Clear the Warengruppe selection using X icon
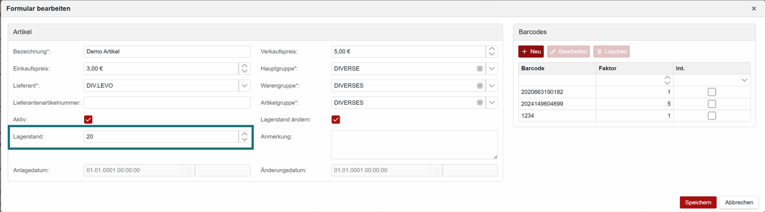 (x=480, y=86)
